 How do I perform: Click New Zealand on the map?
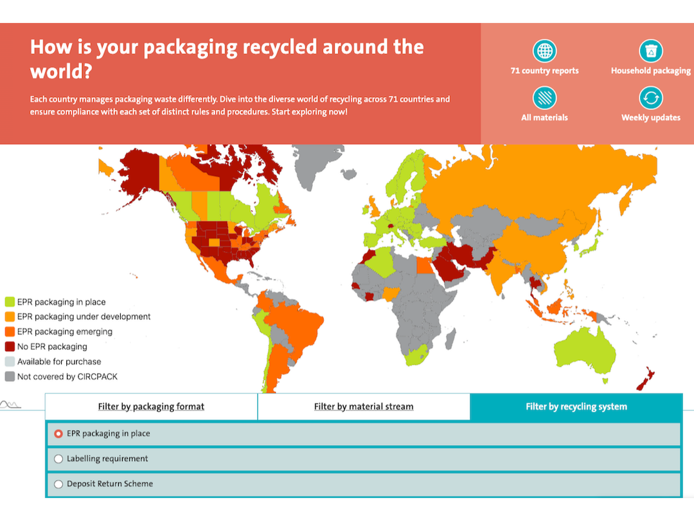coord(646,379)
